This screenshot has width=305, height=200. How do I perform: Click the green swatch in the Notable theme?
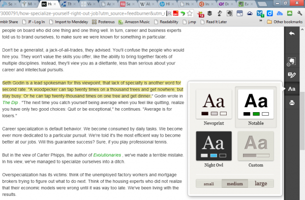pyautogui.click(x=256, y=114)
